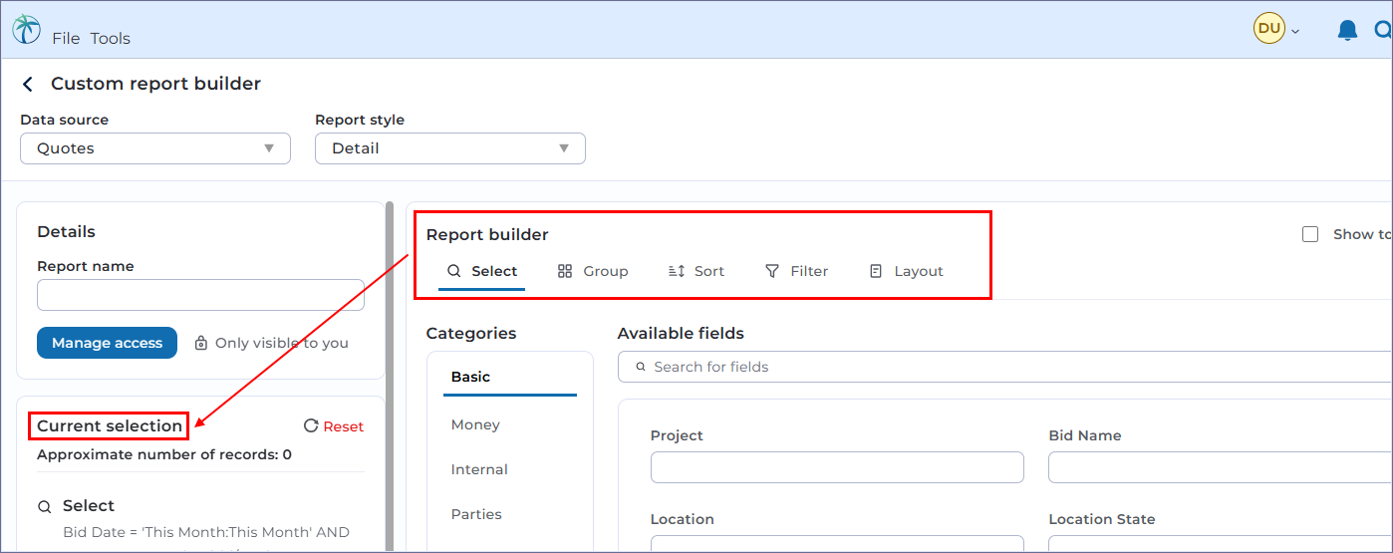Open the Report style Detail dropdown
Viewport: 1393px width, 553px height.
[450, 148]
